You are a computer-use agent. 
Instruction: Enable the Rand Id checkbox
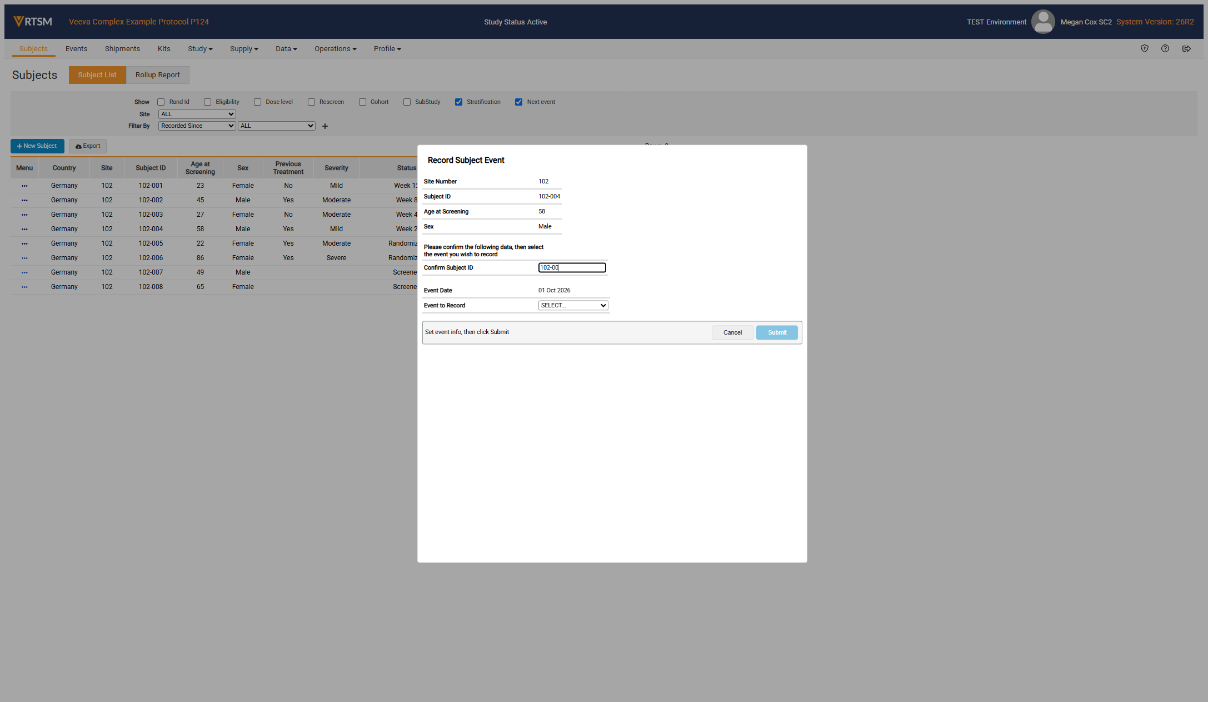click(161, 102)
